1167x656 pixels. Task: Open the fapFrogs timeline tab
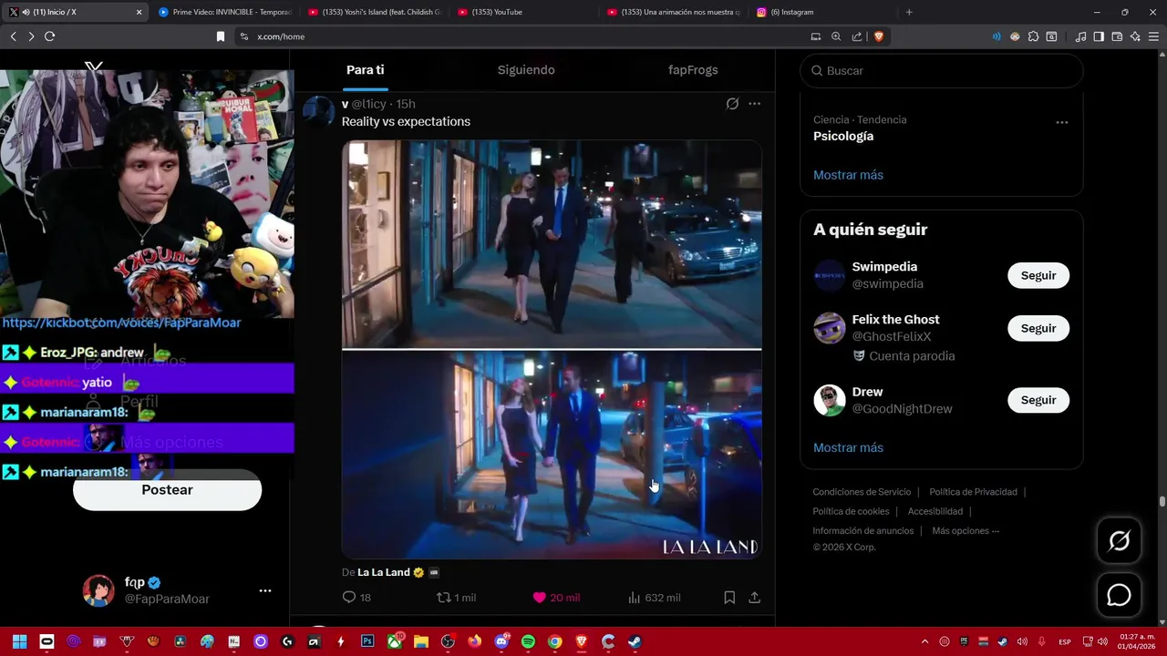[693, 70]
